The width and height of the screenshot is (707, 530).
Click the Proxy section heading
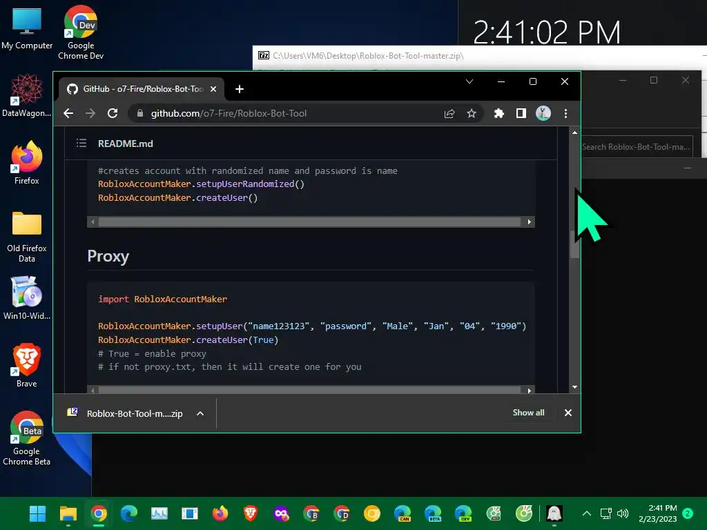tap(108, 256)
